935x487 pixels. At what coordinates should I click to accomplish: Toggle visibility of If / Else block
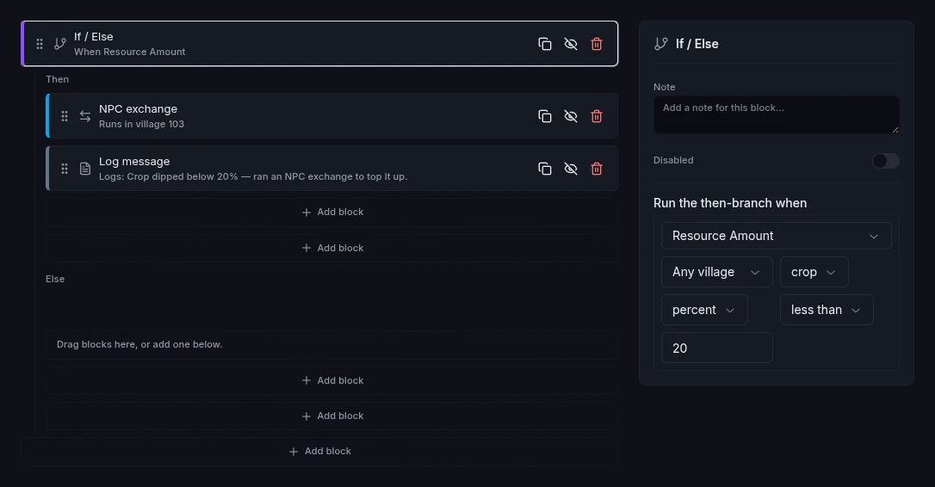coord(571,44)
